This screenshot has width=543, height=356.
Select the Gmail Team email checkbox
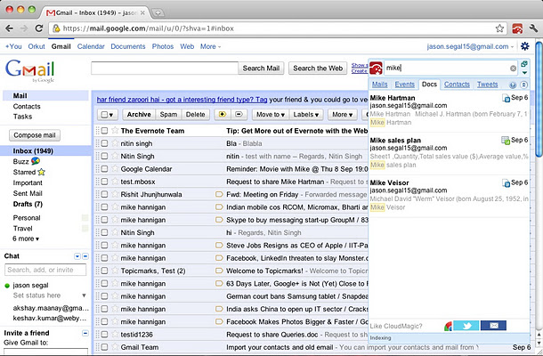[104, 347]
